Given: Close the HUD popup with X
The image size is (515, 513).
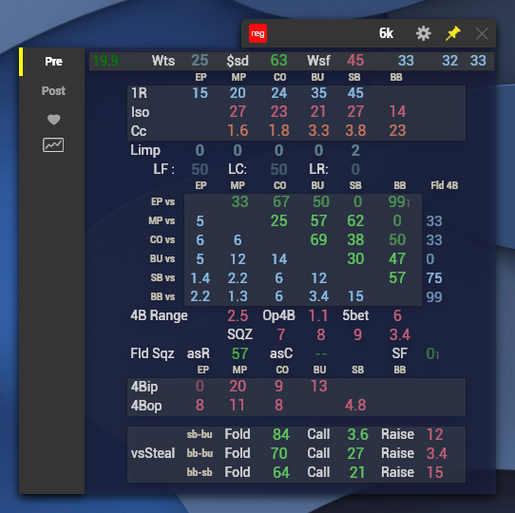Looking at the screenshot, I should tap(482, 33).
